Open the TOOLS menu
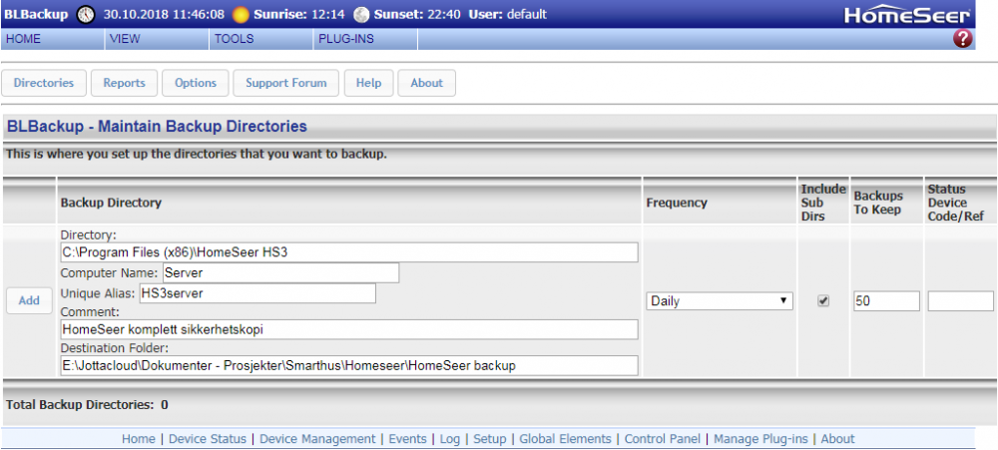This screenshot has height=450, width=998. tap(234, 39)
